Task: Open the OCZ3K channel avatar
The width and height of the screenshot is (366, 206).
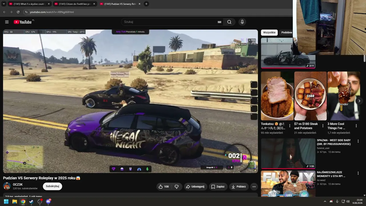Action: click(7, 186)
